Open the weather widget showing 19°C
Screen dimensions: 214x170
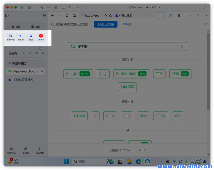pyautogui.click(x=13, y=161)
